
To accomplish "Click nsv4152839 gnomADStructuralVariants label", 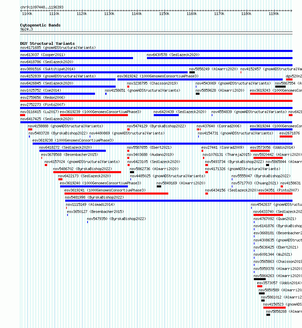I will pos(58,76).
